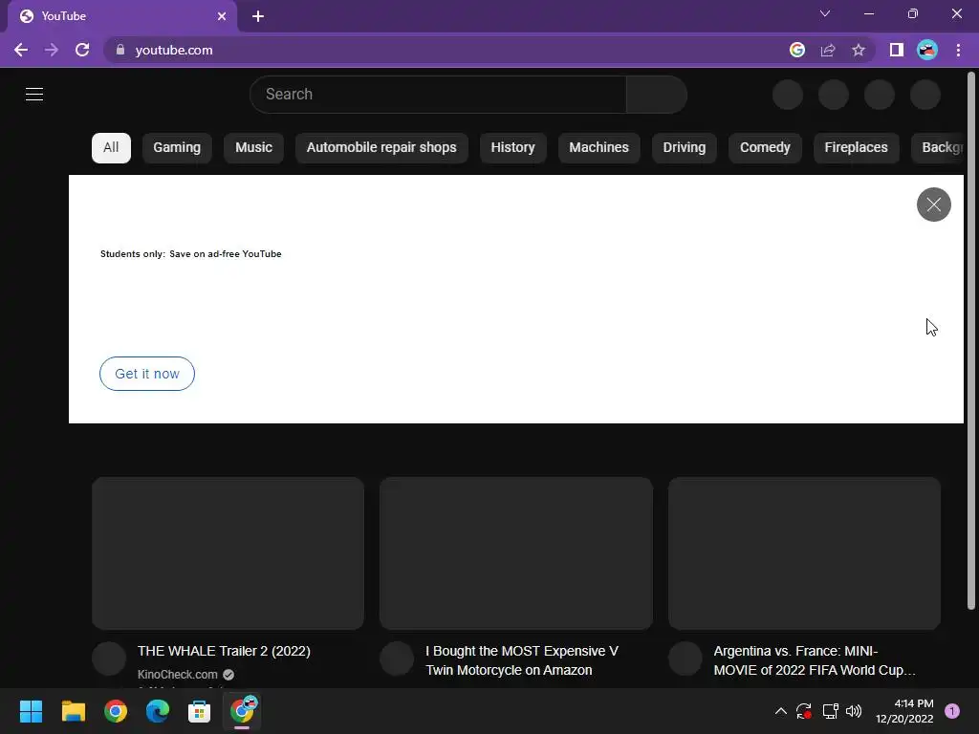The height and width of the screenshot is (734, 979).
Task: Click the active Chrome profile window on taskbar
Action: [242, 711]
